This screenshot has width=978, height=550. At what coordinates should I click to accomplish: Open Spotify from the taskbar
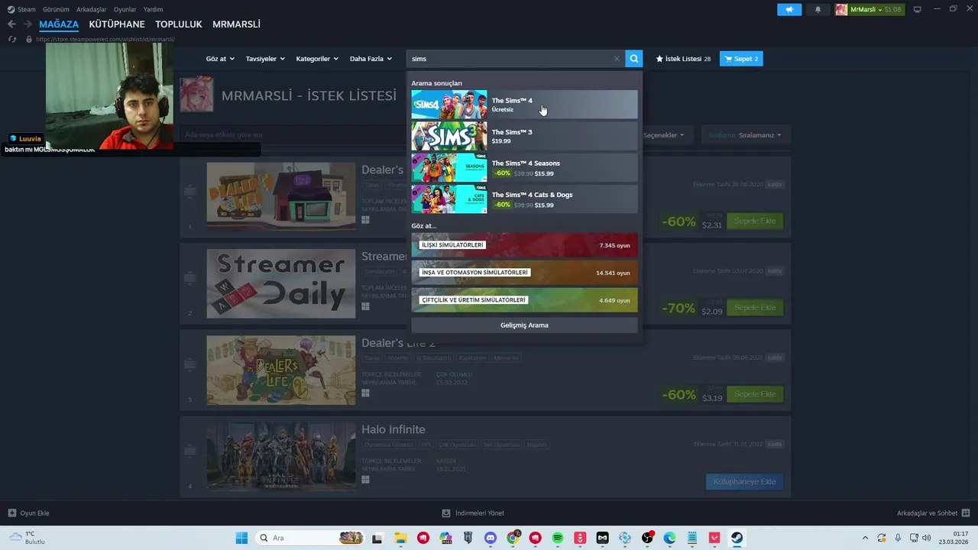(x=558, y=538)
